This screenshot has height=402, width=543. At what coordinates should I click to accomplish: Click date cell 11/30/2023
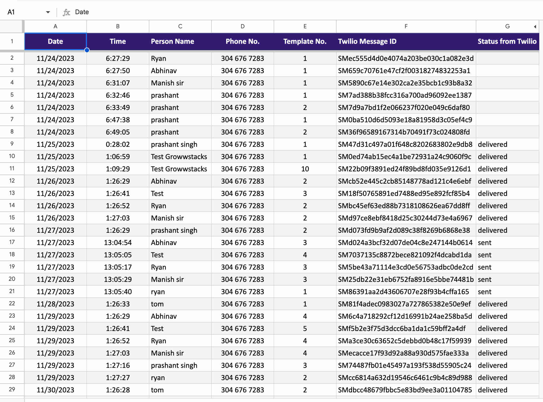[x=55, y=390]
